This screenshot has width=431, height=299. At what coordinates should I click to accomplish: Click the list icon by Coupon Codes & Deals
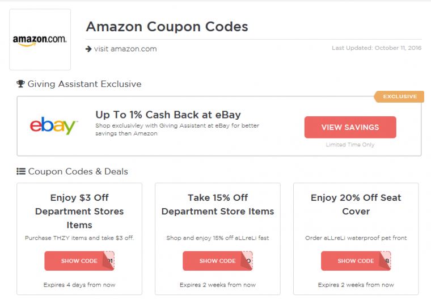click(x=21, y=171)
